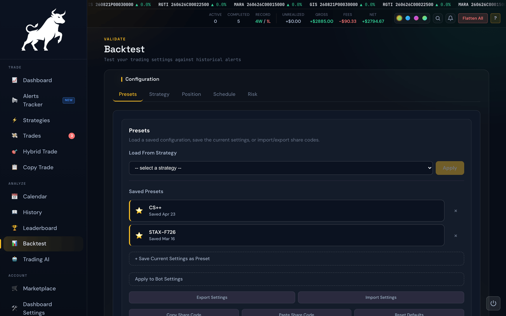Viewport: 506px width, 316px height.
Task: Click the Reset Defaults button
Action: coord(409,313)
